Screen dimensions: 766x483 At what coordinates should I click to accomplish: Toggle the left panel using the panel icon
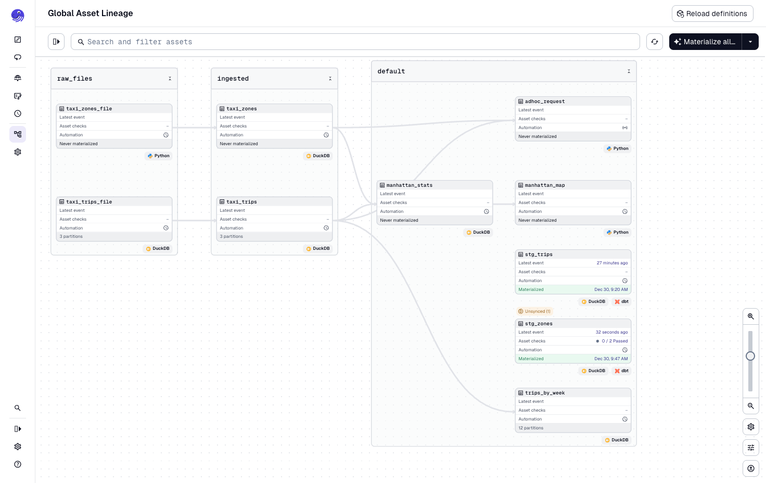click(x=56, y=42)
